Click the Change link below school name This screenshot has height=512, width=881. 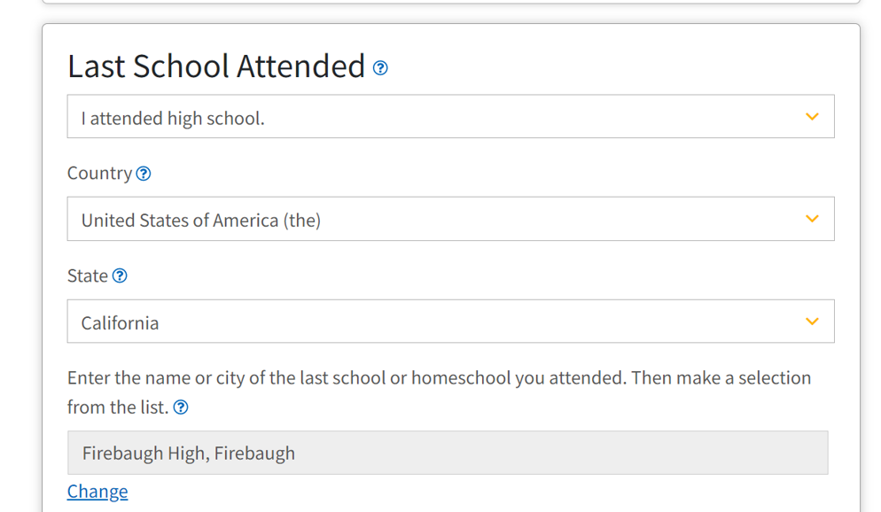(97, 492)
